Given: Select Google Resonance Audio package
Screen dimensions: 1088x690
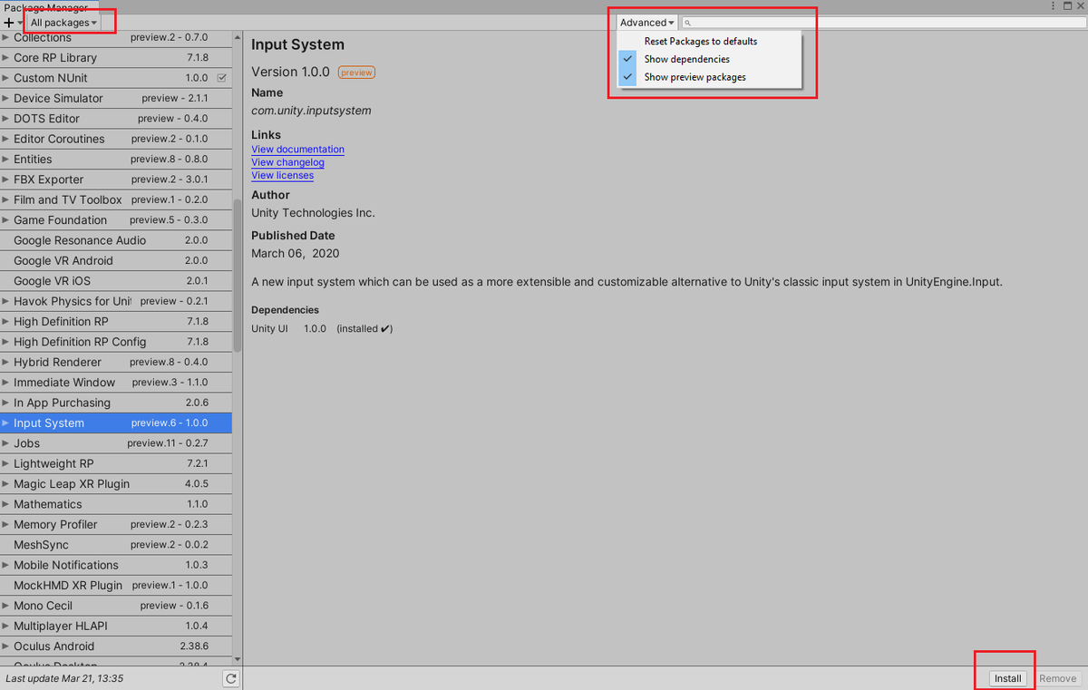Looking at the screenshot, I should (x=116, y=240).
